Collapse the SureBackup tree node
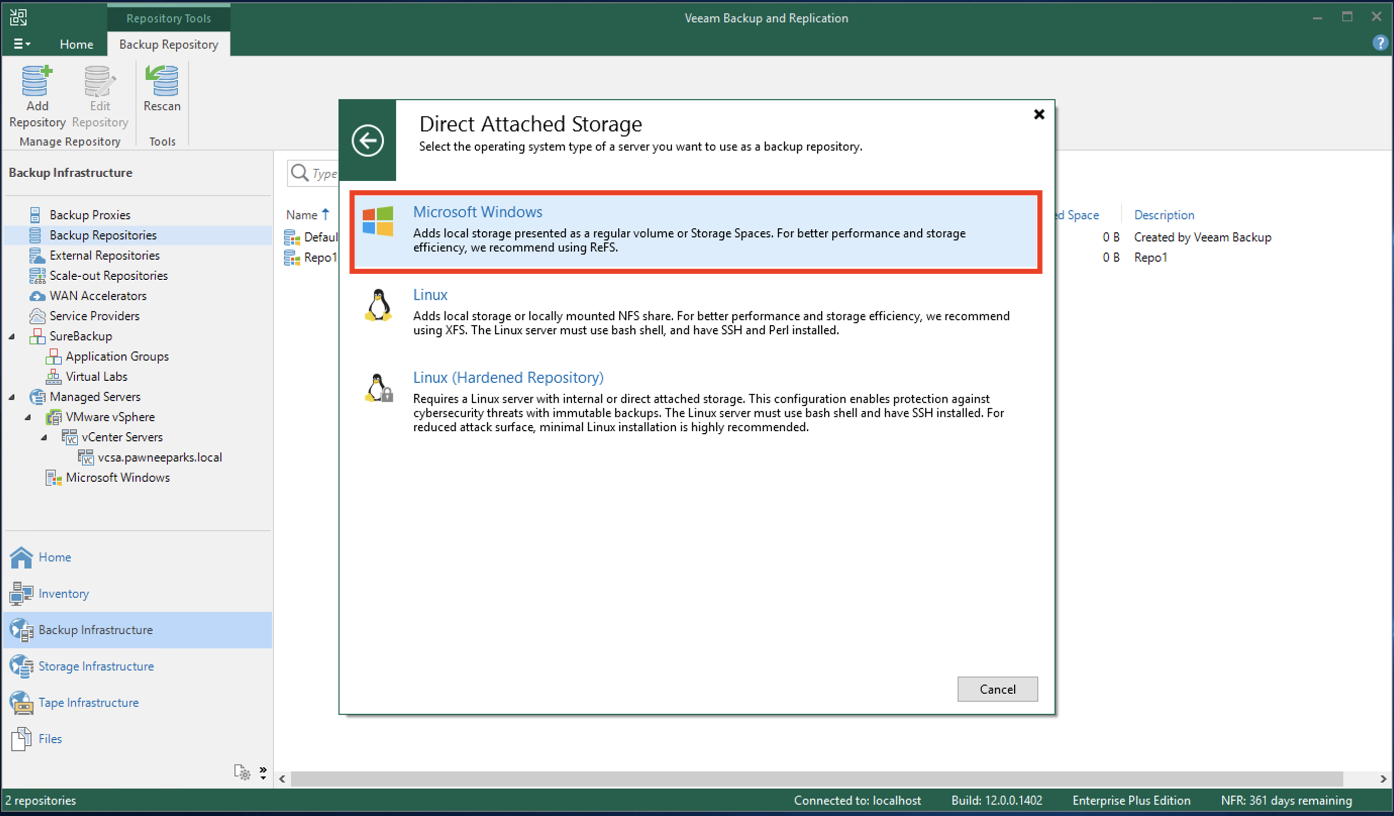 click(x=12, y=336)
